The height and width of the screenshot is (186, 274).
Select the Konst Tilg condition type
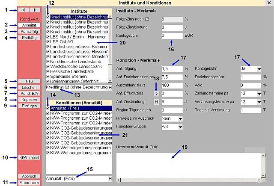[x=29, y=32]
